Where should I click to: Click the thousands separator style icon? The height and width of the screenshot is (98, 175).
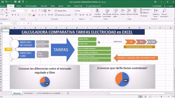click(x=83, y=15)
